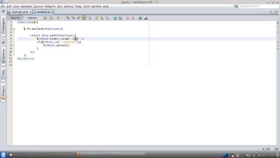
Task: Toggle Rectangular Selection icon
Action: (x=89, y=18)
